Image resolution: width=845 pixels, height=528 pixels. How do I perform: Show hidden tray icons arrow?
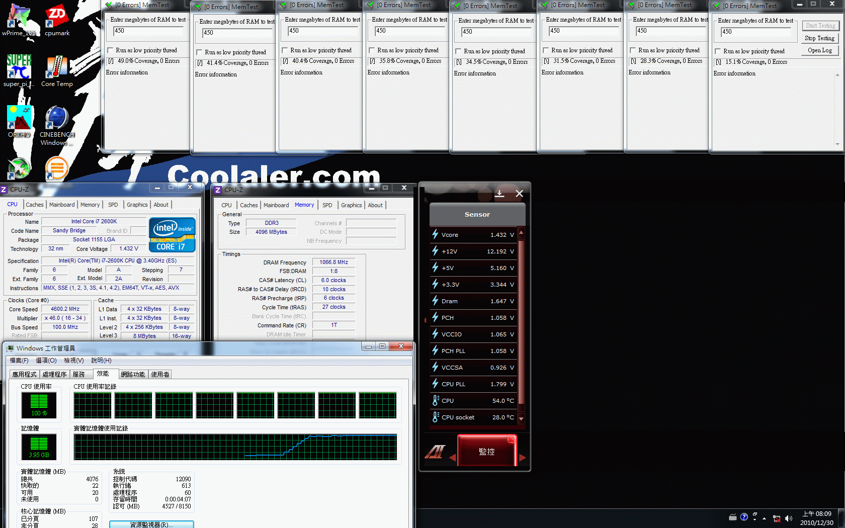pos(764,518)
